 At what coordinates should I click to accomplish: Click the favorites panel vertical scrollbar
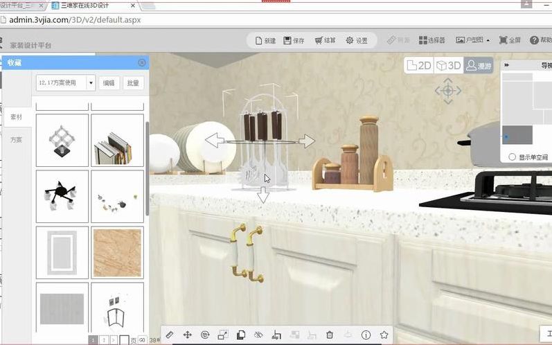point(147,168)
